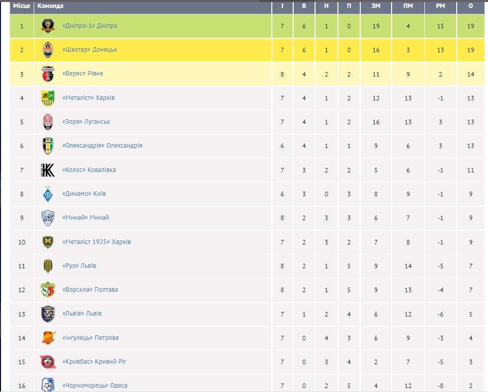The width and height of the screenshot is (488, 392).
Task: Open the «Олександрія» Олександрія team link
Action: pos(102,146)
